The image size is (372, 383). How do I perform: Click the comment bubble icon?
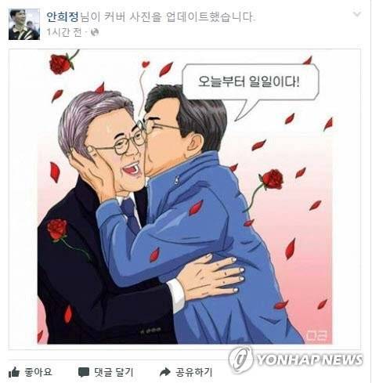(84, 372)
